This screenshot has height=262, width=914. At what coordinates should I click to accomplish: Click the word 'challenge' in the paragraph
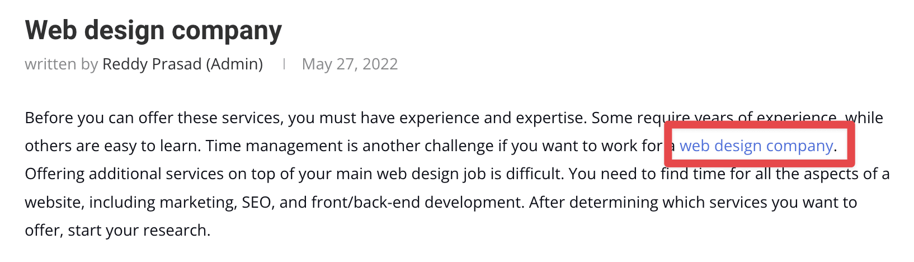(459, 146)
